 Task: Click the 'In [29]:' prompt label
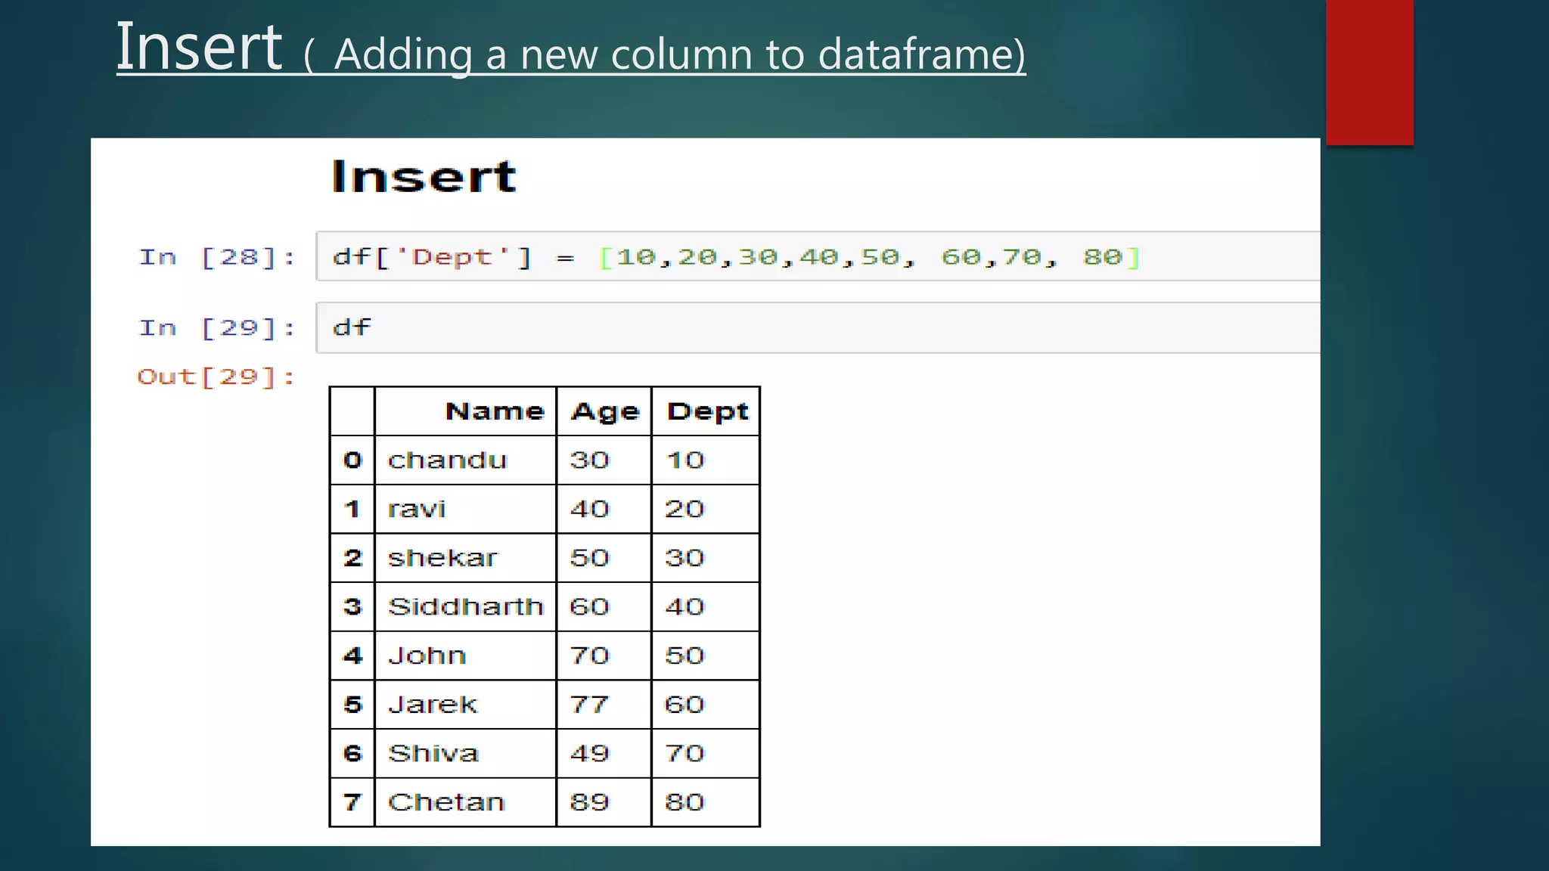click(x=217, y=328)
